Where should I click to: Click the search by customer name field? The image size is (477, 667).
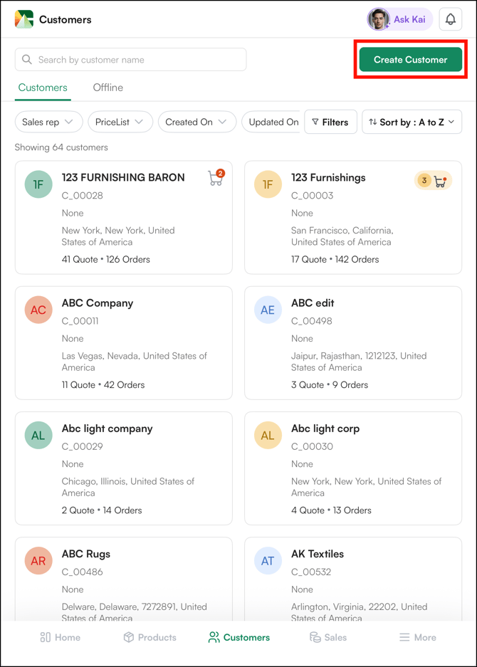(x=131, y=60)
